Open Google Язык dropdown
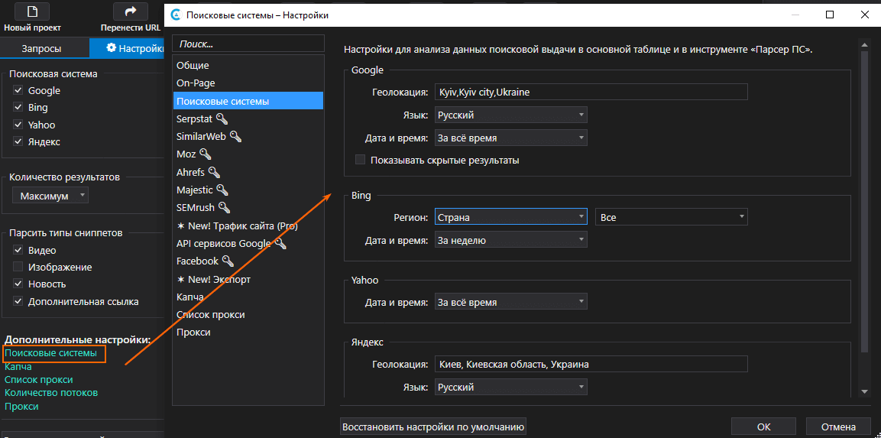The image size is (881, 438). [510, 115]
